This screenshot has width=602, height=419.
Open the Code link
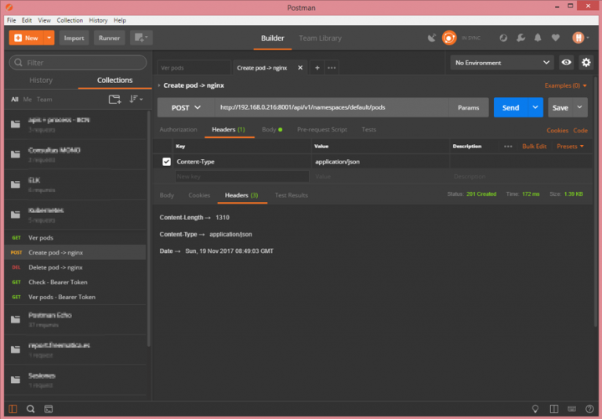click(580, 131)
